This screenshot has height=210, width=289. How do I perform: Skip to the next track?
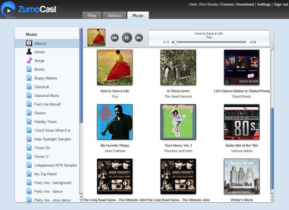(139, 38)
